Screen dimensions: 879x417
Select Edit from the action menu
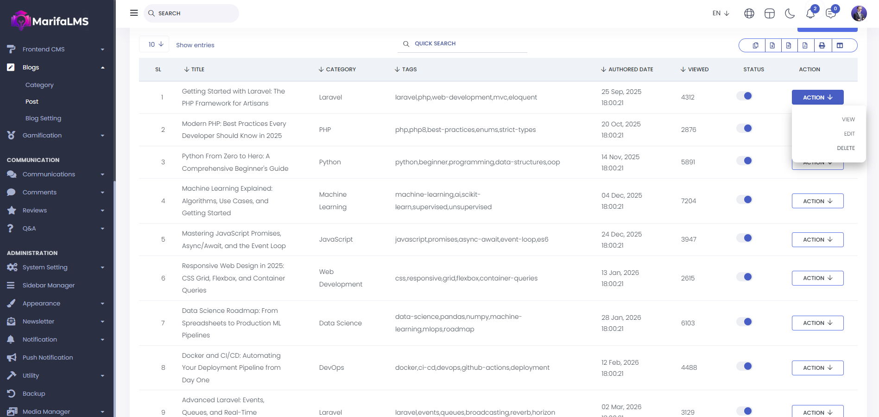tap(849, 134)
